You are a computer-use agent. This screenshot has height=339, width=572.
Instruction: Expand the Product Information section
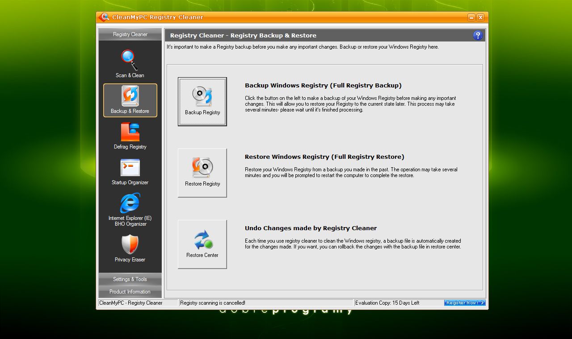click(x=130, y=292)
